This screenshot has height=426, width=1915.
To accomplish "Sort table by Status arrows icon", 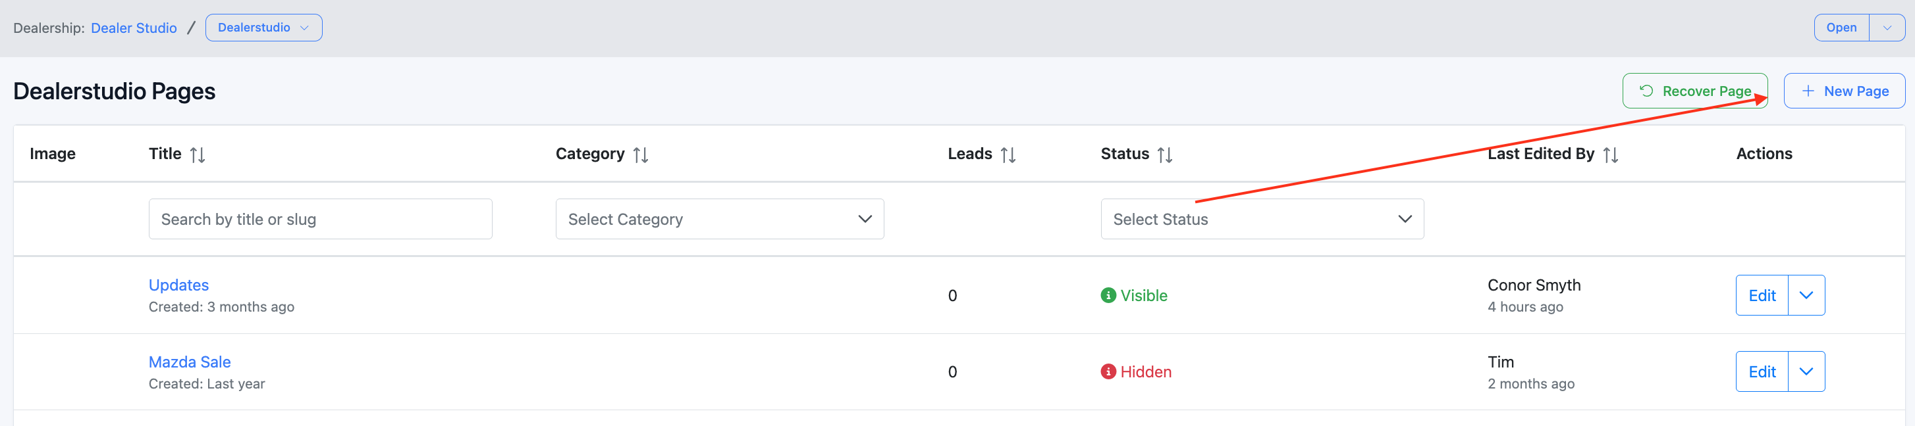I will coord(1164,154).
